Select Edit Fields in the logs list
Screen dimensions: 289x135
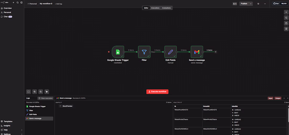coord(39,114)
